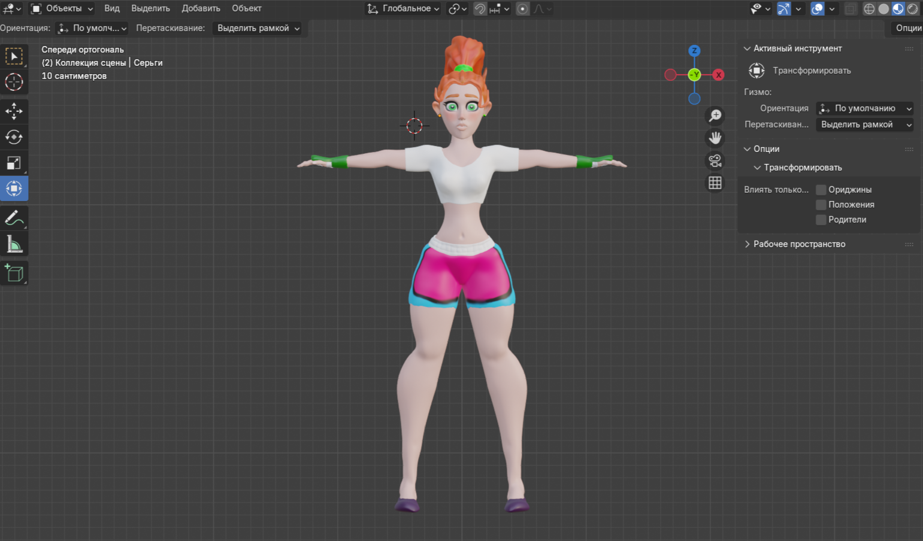Open the Глобальное orientation dropdown

coord(404,8)
